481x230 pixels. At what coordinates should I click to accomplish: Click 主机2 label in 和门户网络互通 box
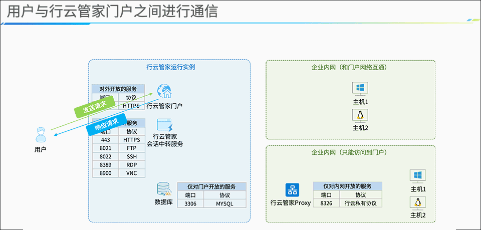[x=360, y=128]
